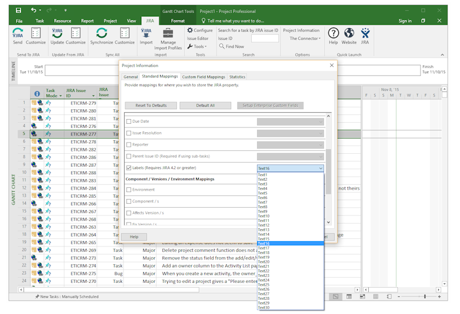Open the Statistics tab
The width and height of the screenshot is (460, 314).
tap(237, 77)
